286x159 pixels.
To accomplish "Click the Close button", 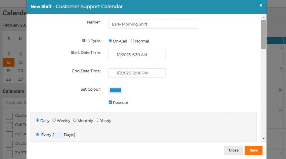I will click(234, 150).
